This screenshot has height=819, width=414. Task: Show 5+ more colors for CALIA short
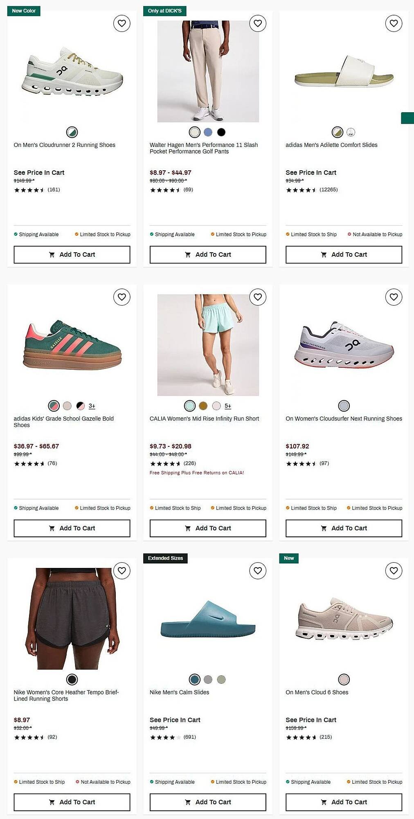click(228, 406)
